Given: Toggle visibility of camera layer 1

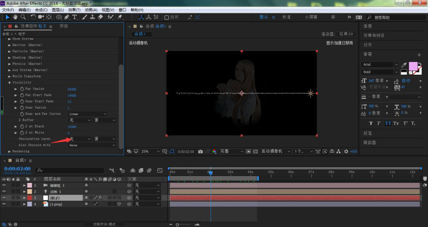Looking at the screenshot, I should coord(4,185).
